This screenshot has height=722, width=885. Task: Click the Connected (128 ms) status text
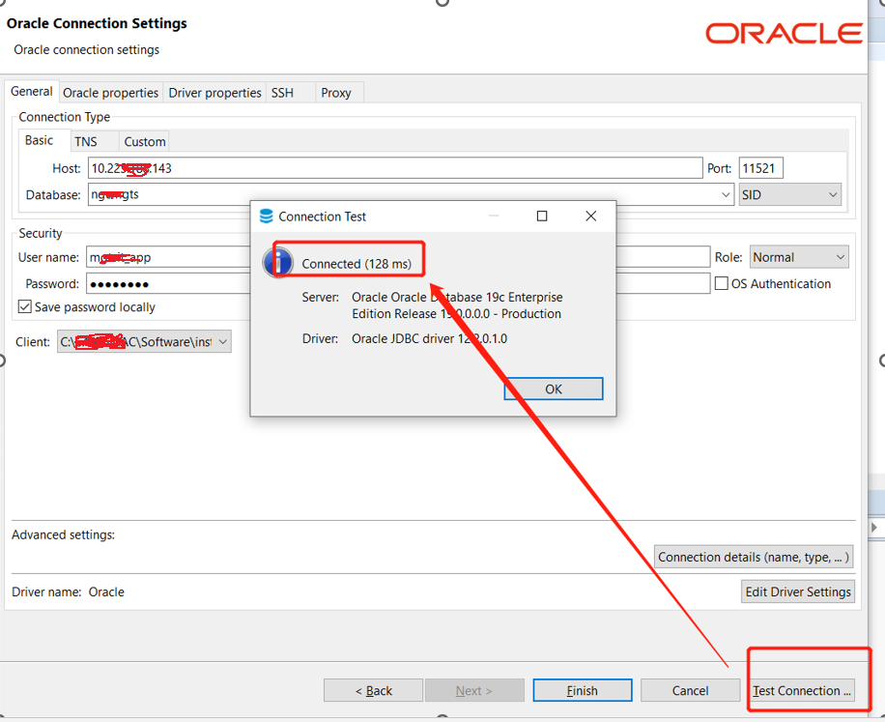[357, 264]
